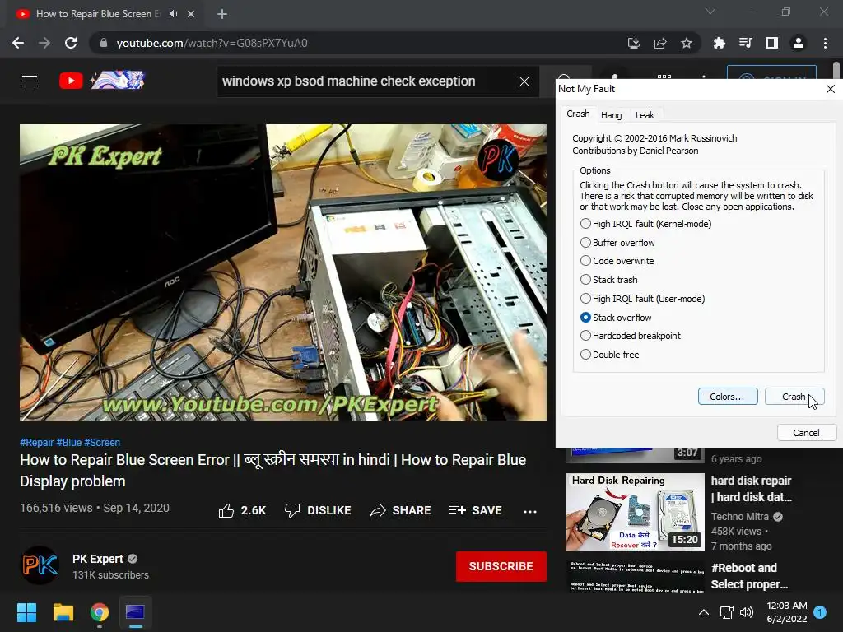Click the Chrome address bar URL

212,43
